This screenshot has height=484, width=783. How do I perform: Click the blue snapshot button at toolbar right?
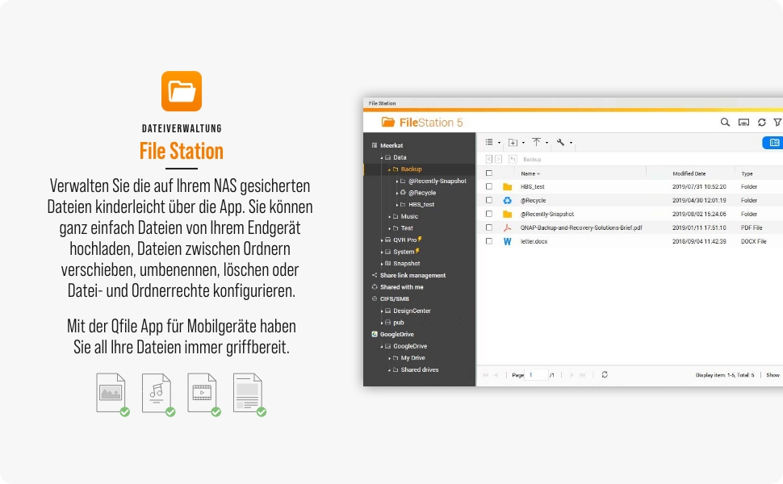click(x=773, y=143)
